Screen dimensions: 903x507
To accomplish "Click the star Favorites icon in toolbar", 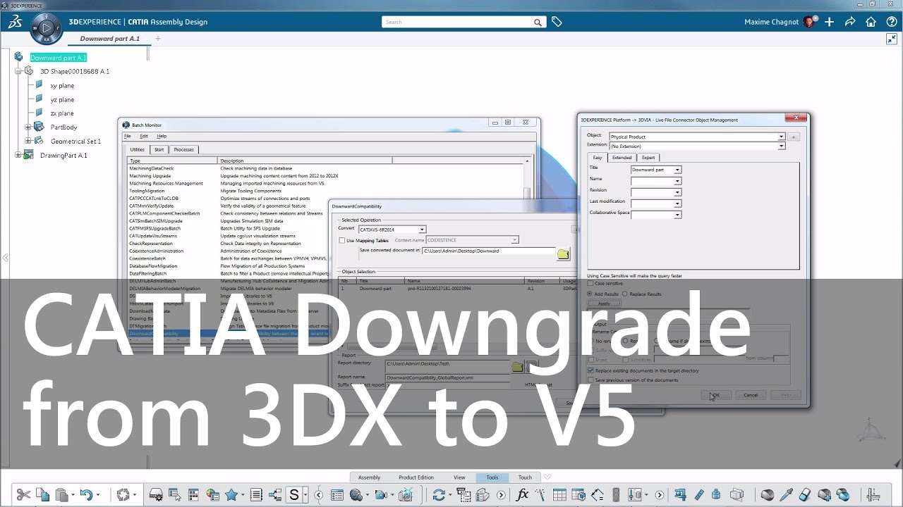I will tap(231, 494).
